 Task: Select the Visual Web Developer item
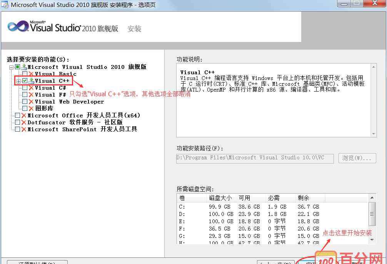click(x=69, y=102)
